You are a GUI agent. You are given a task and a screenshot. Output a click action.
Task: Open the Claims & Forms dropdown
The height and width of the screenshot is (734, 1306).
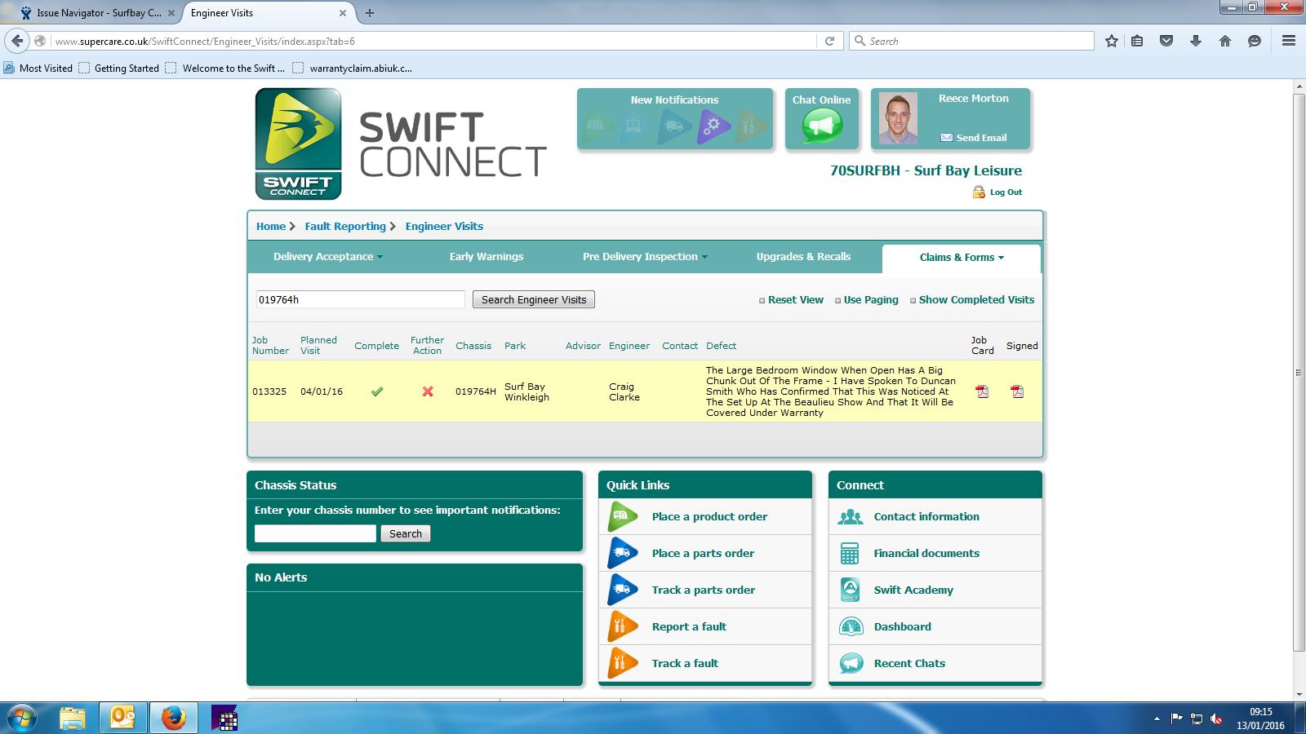point(962,258)
